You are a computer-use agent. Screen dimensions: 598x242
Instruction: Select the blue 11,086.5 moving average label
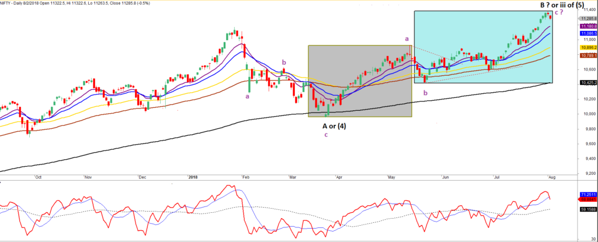pyautogui.click(x=587, y=34)
